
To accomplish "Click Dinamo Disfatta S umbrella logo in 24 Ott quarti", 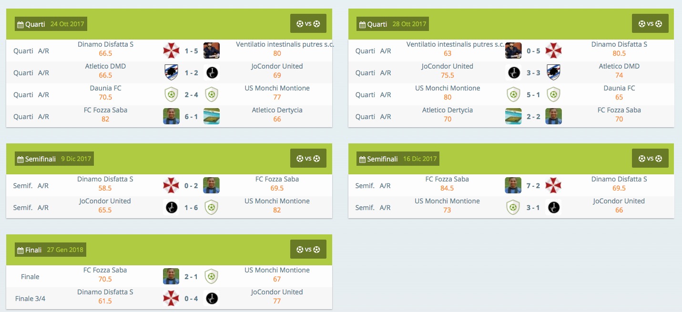I will pyautogui.click(x=171, y=50).
